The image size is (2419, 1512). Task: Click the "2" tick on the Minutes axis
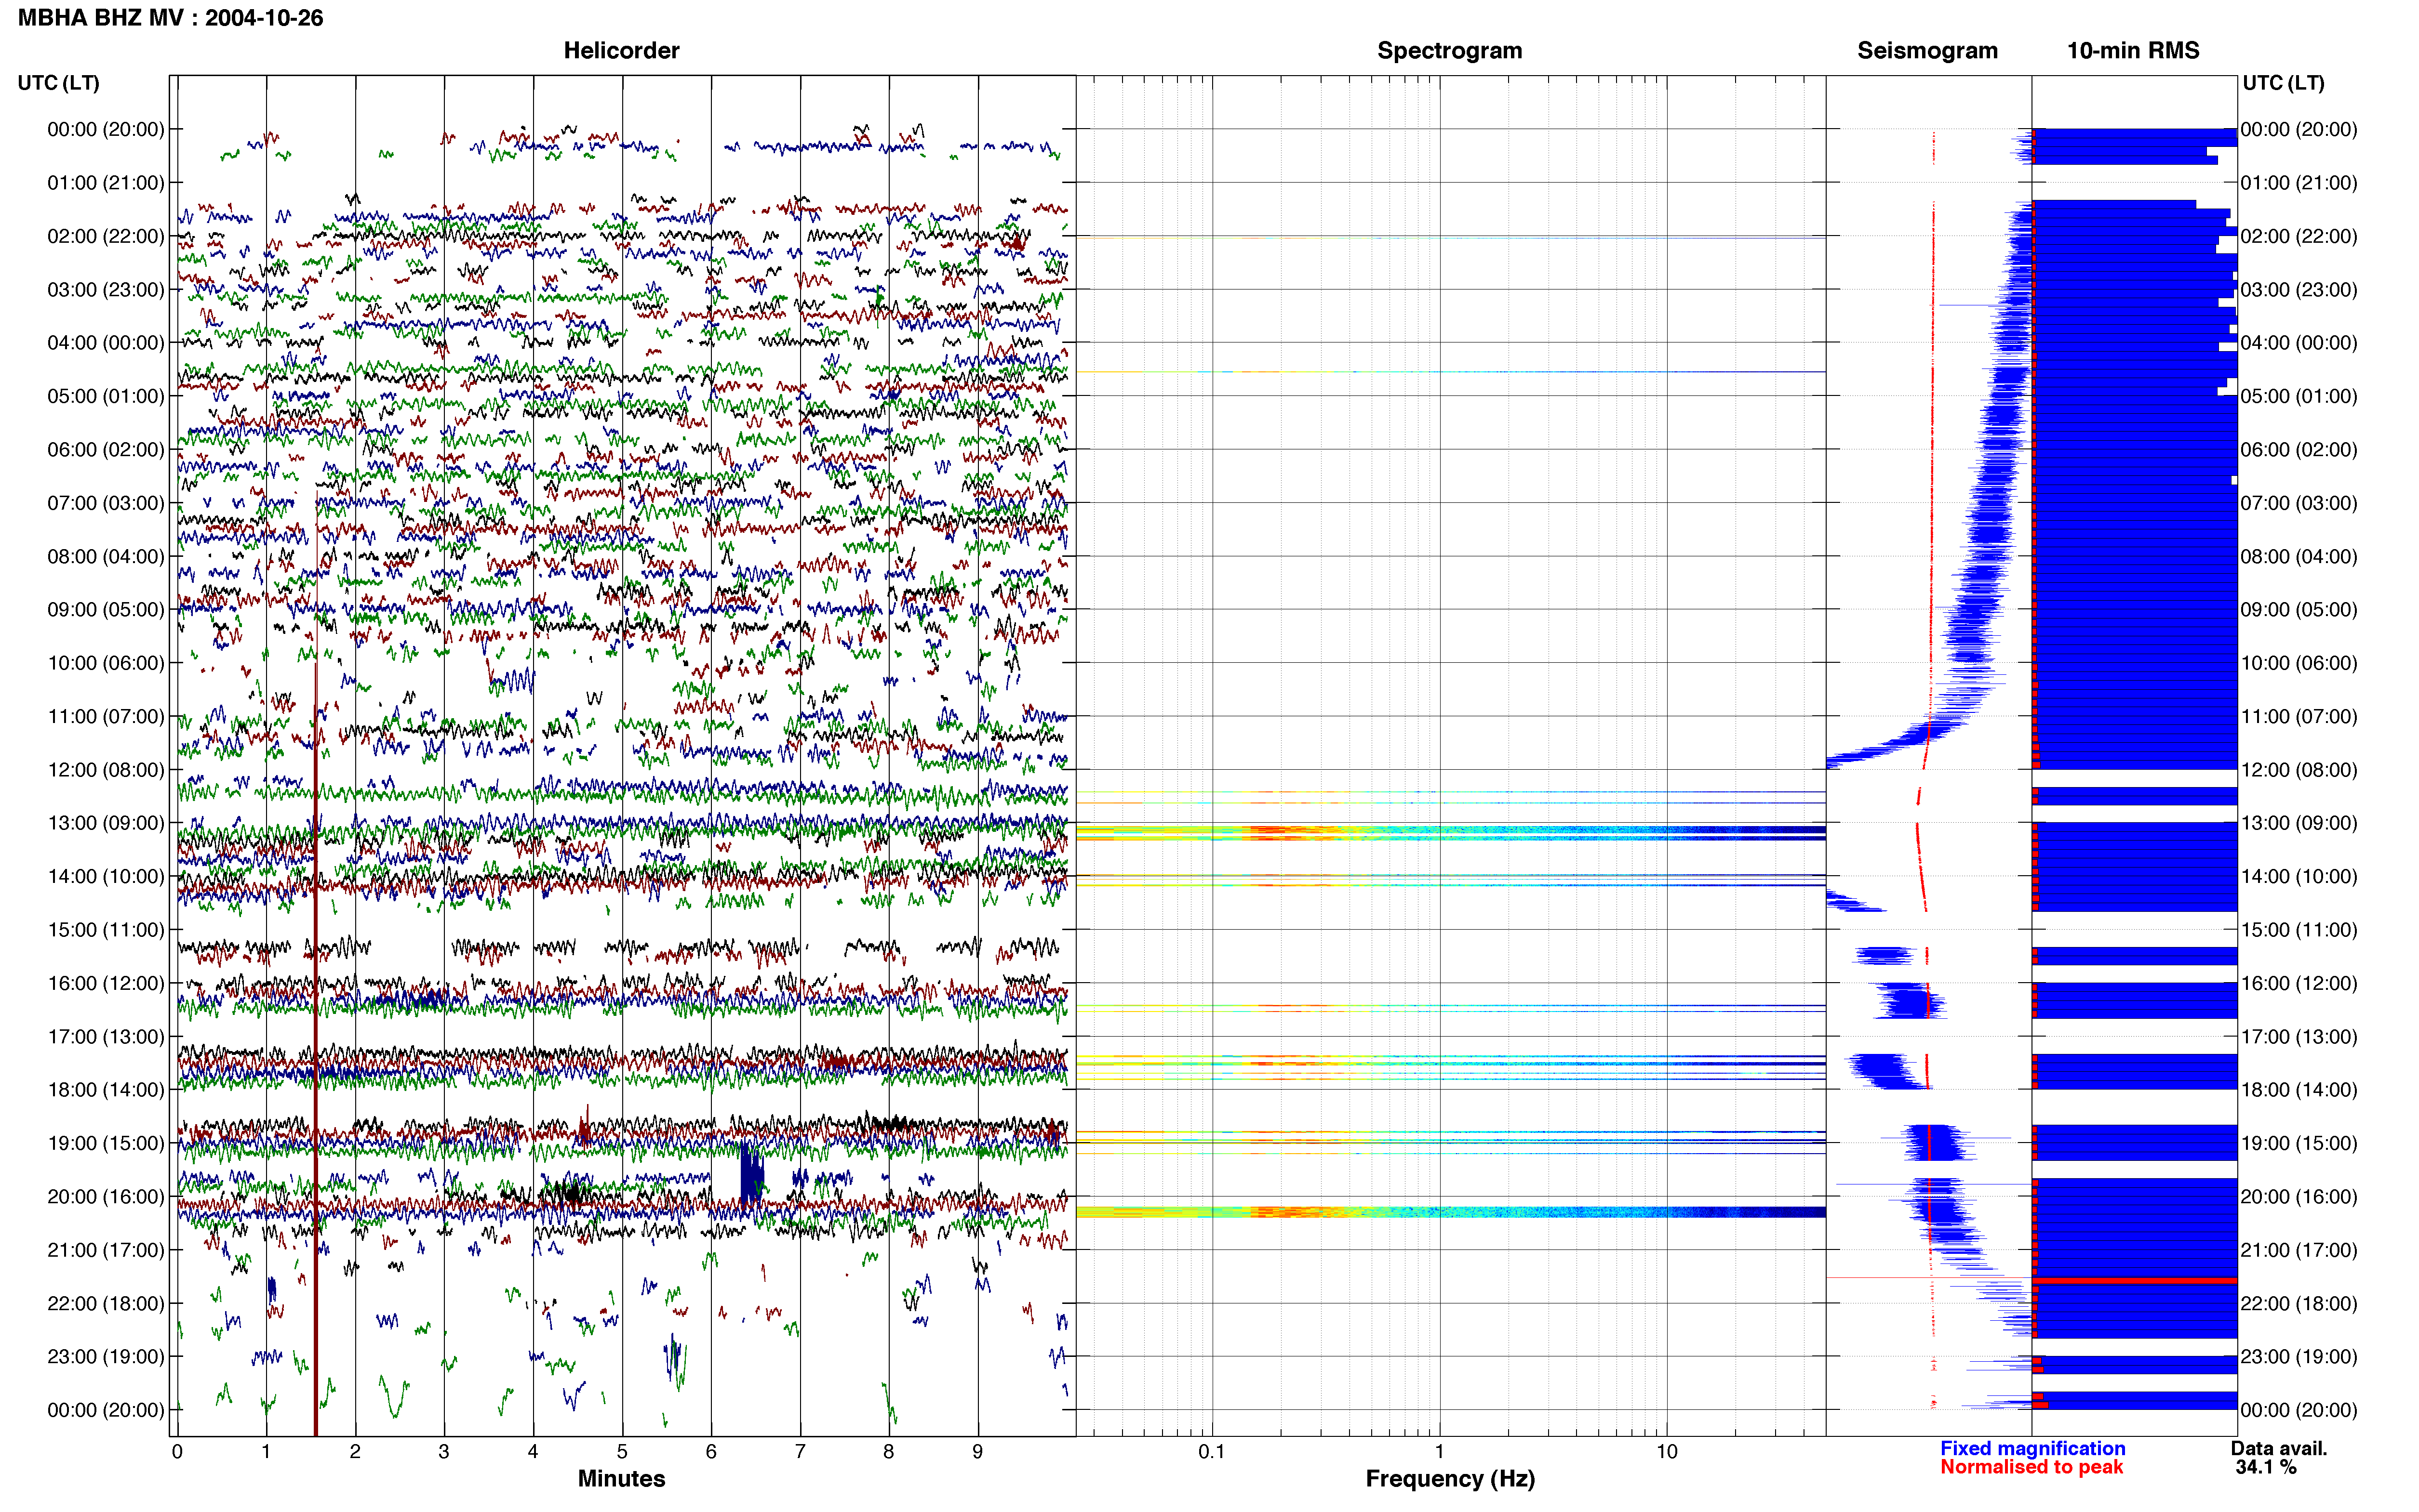click(x=355, y=1451)
